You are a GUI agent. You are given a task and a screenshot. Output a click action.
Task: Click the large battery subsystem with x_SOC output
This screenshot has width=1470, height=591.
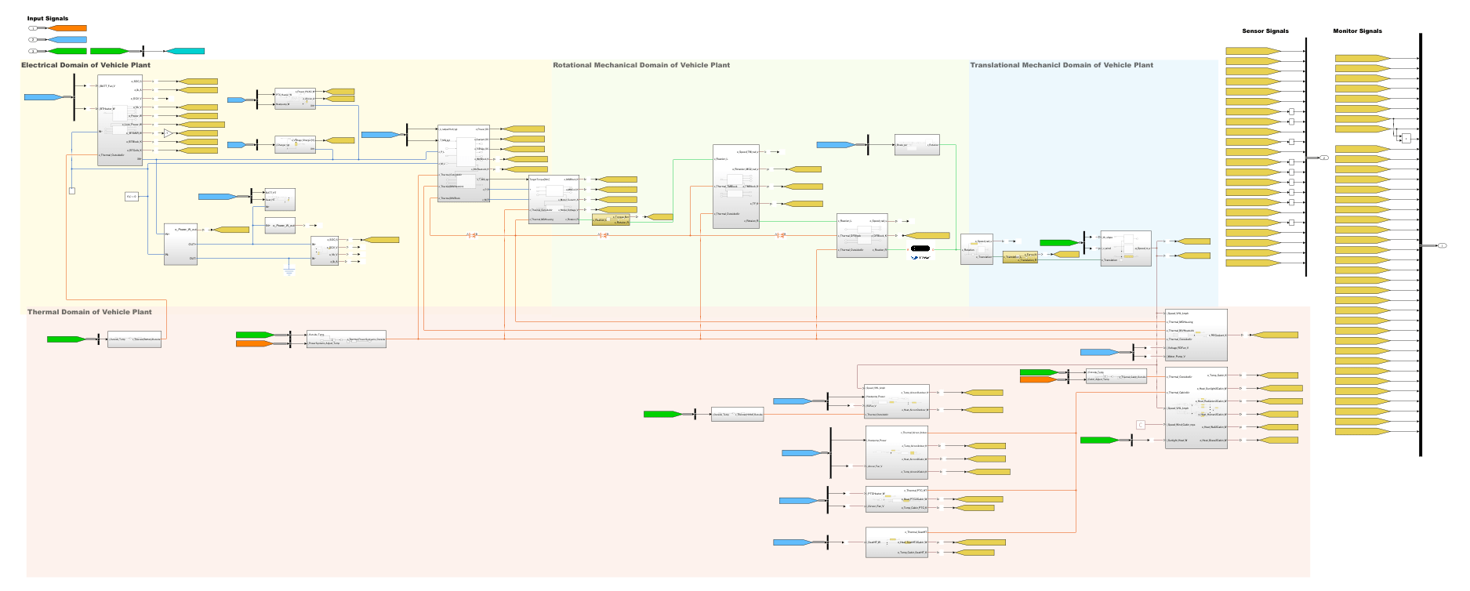pos(120,120)
